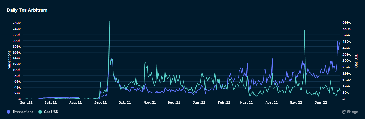Click the 260k left axis value
This screenshot has width=365, height=119.
click(x=17, y=23)
